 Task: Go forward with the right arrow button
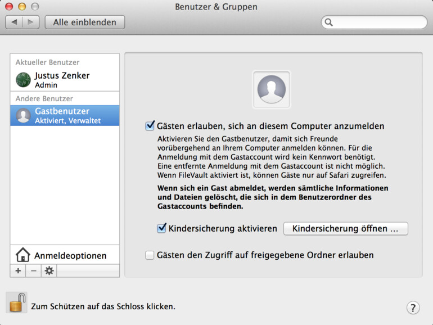30,22
